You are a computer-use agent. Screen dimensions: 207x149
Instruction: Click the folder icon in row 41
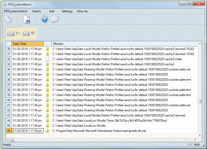[x=48, y=105]
